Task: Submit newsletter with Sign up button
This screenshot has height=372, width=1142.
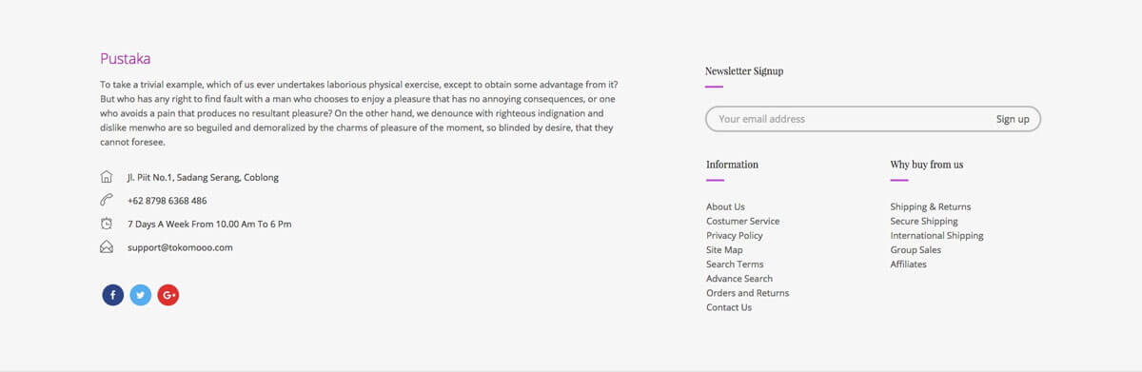Action: tap(1013, 119)
